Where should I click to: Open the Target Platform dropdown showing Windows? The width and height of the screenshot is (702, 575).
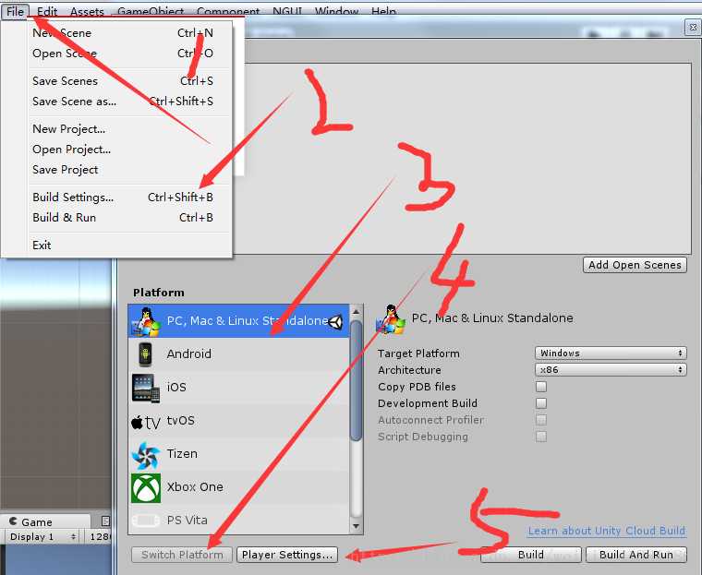pyautogui.click(x=611, y=353)
